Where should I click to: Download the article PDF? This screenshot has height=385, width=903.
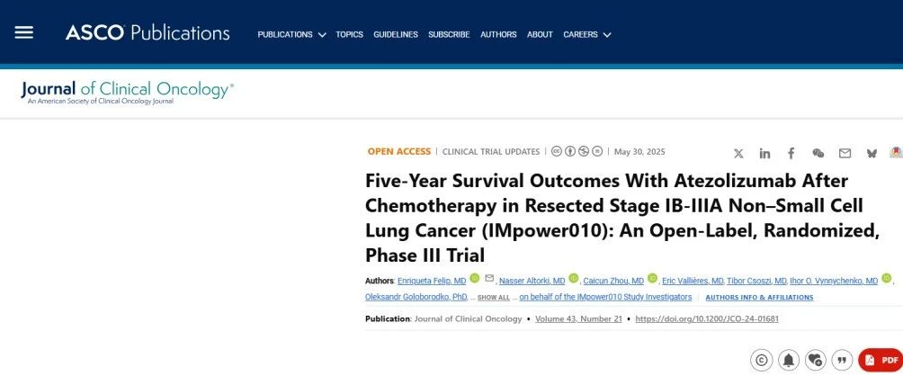(881, 360)
